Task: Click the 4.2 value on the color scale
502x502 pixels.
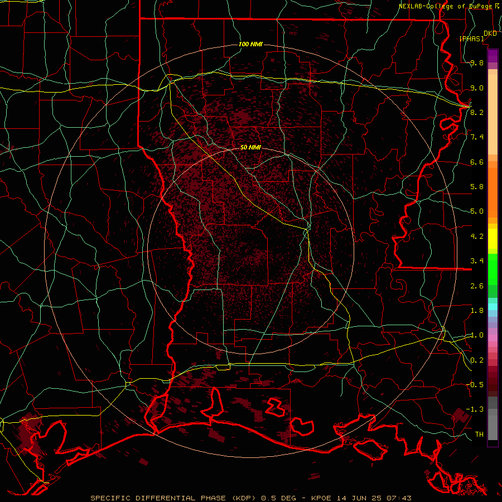Action: tap(477, 236)
